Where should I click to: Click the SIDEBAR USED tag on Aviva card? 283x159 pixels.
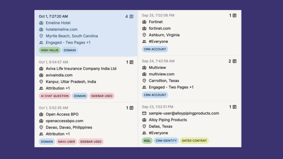102,96
